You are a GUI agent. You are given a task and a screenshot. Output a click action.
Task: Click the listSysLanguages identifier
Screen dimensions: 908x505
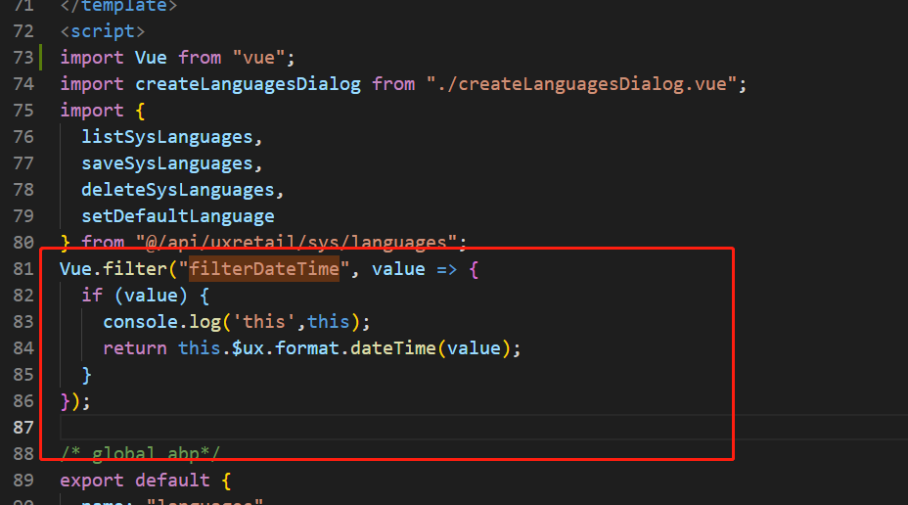pos(167,137)
